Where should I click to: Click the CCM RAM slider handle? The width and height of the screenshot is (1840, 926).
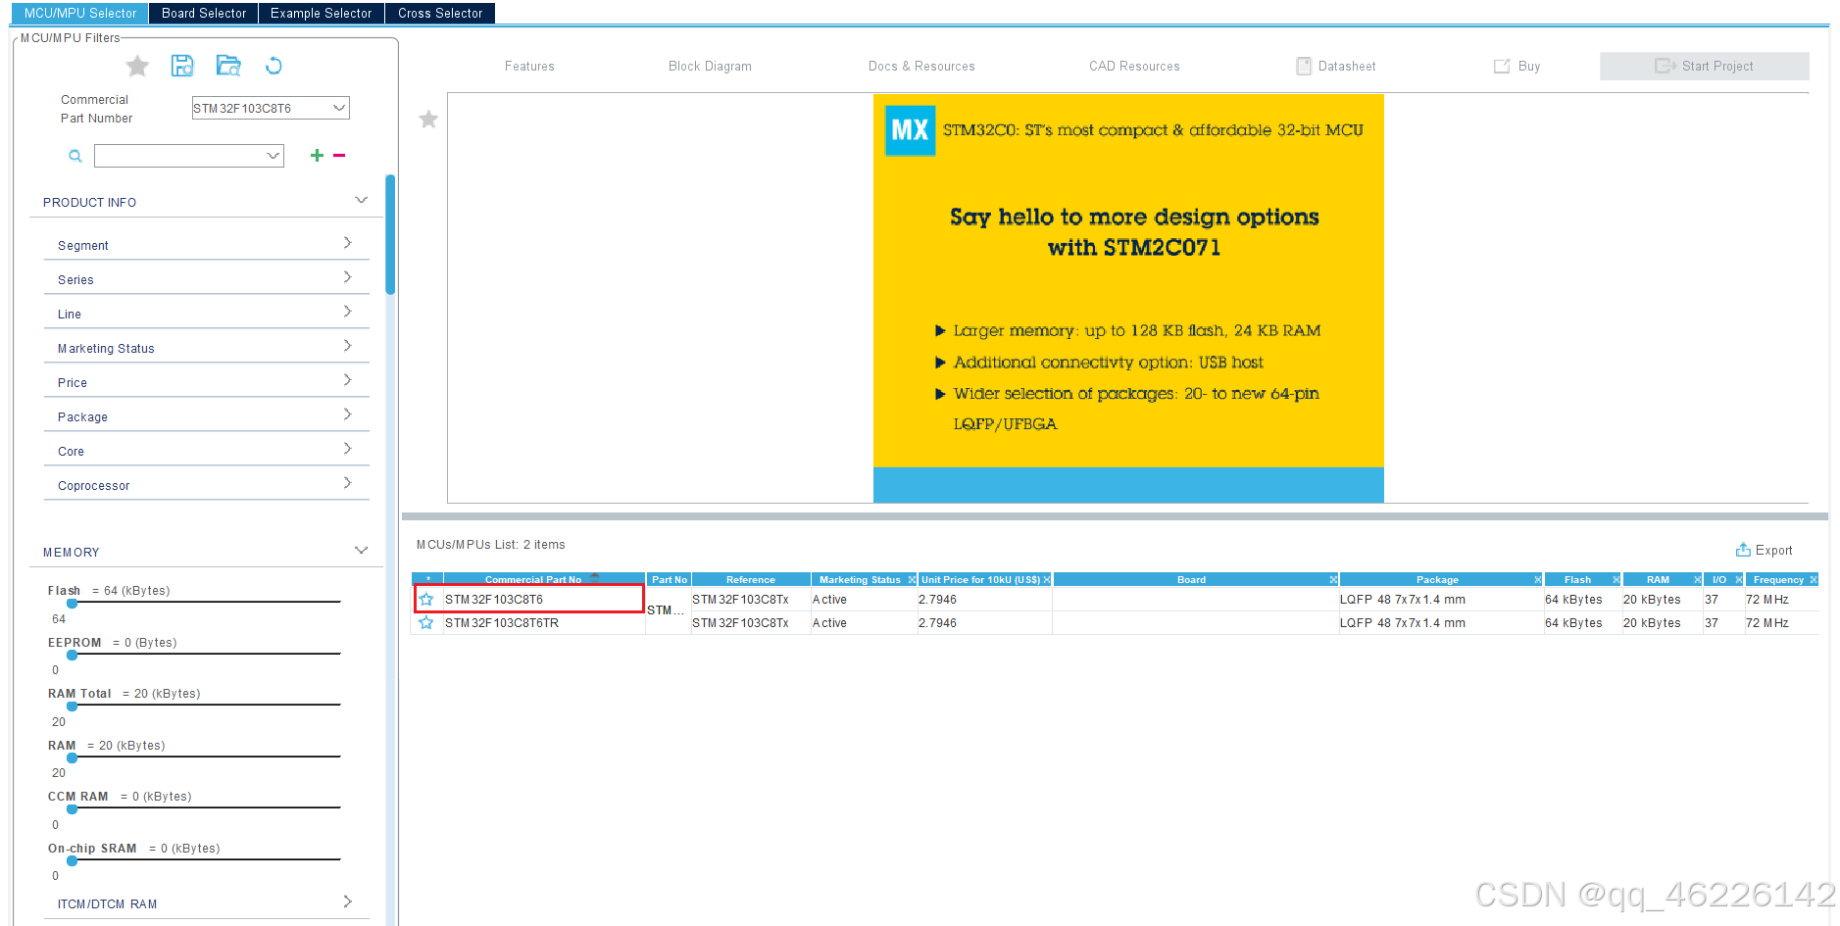72,809
